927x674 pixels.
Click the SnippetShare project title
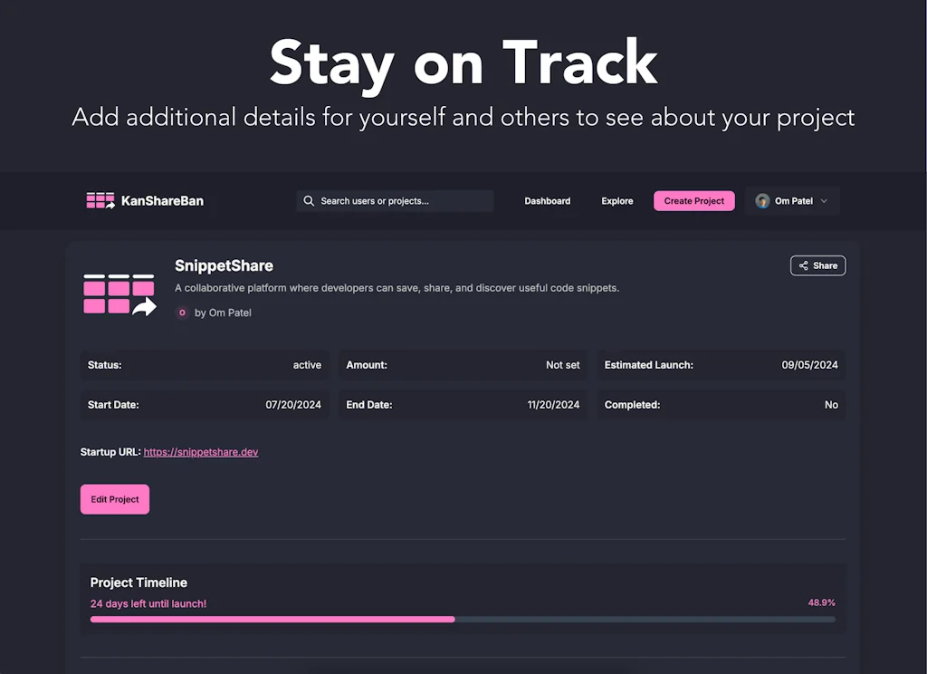(225, 265)
